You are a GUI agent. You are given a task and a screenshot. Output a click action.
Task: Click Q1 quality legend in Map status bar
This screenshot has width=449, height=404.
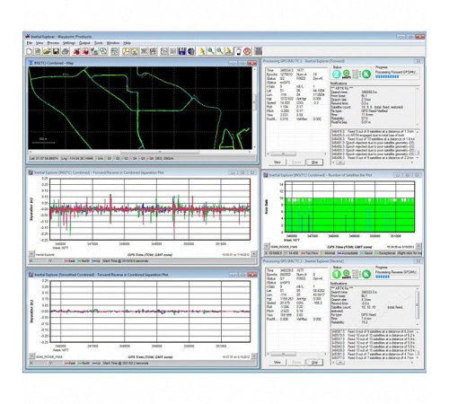[x=109, y=158]
